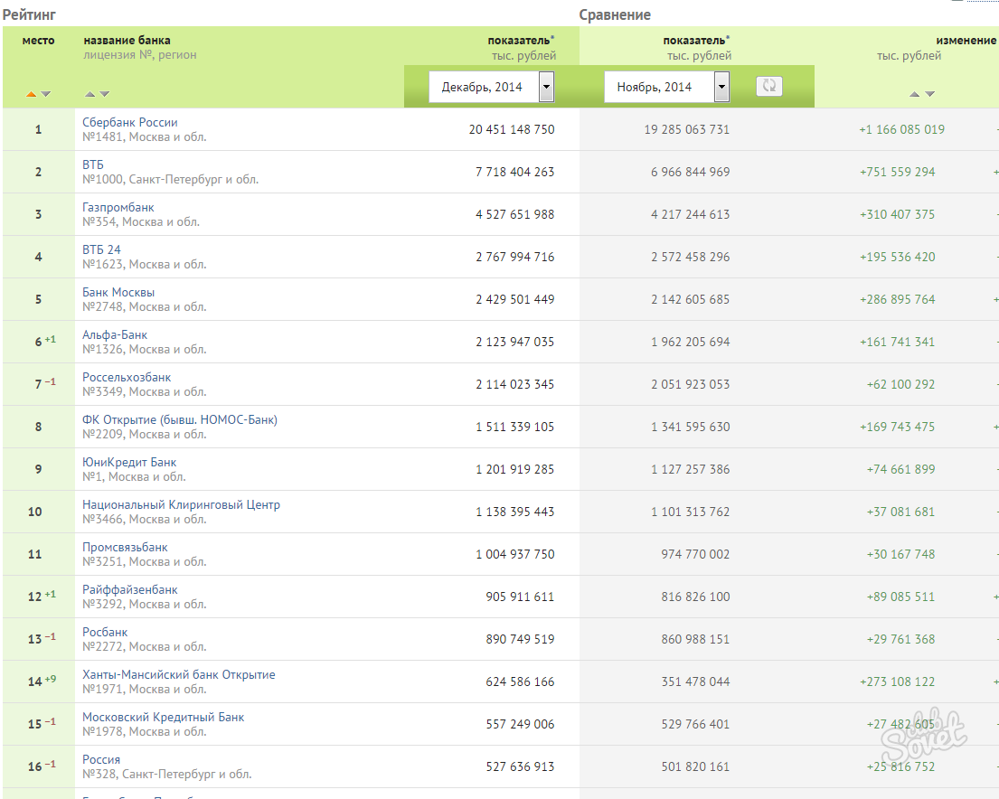The height and width of the screenshot is (799, 999).
Task: Sort change column descending arrow
Action: coord(930,94)
